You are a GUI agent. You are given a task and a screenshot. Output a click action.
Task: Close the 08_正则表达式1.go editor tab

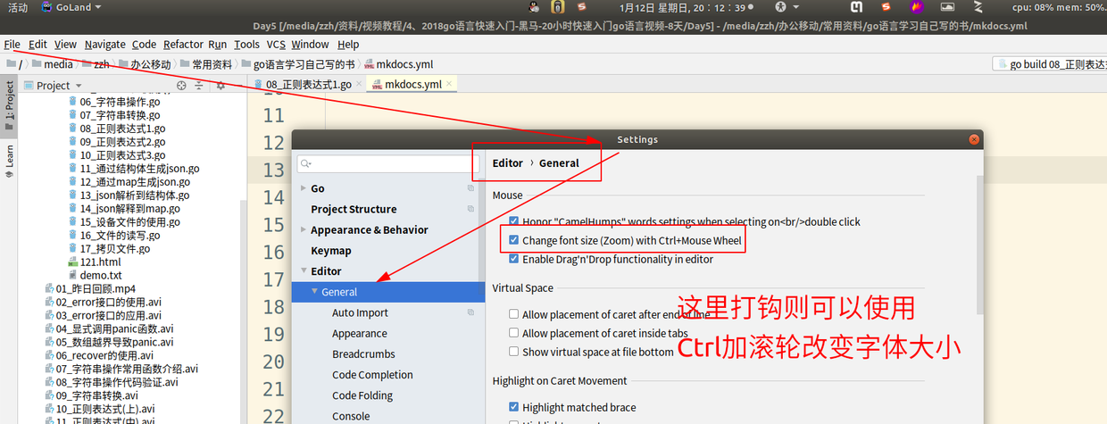click(x=358, y=85)
